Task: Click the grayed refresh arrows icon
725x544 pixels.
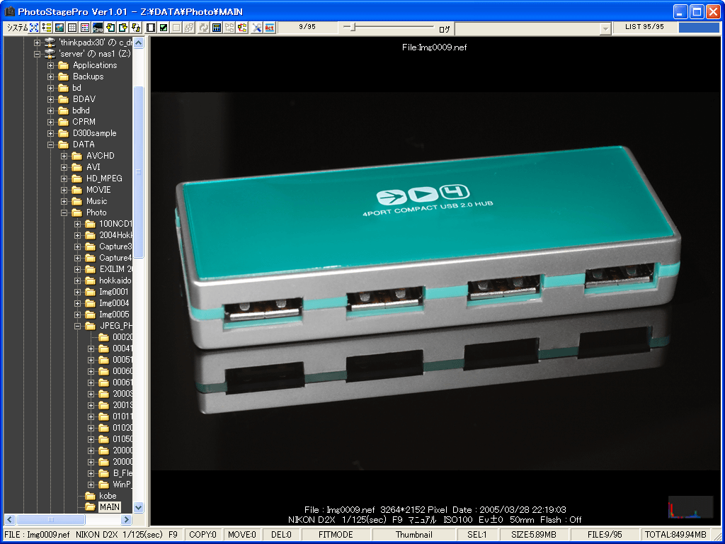Action: pyautogui.click(x=203, y=28)
